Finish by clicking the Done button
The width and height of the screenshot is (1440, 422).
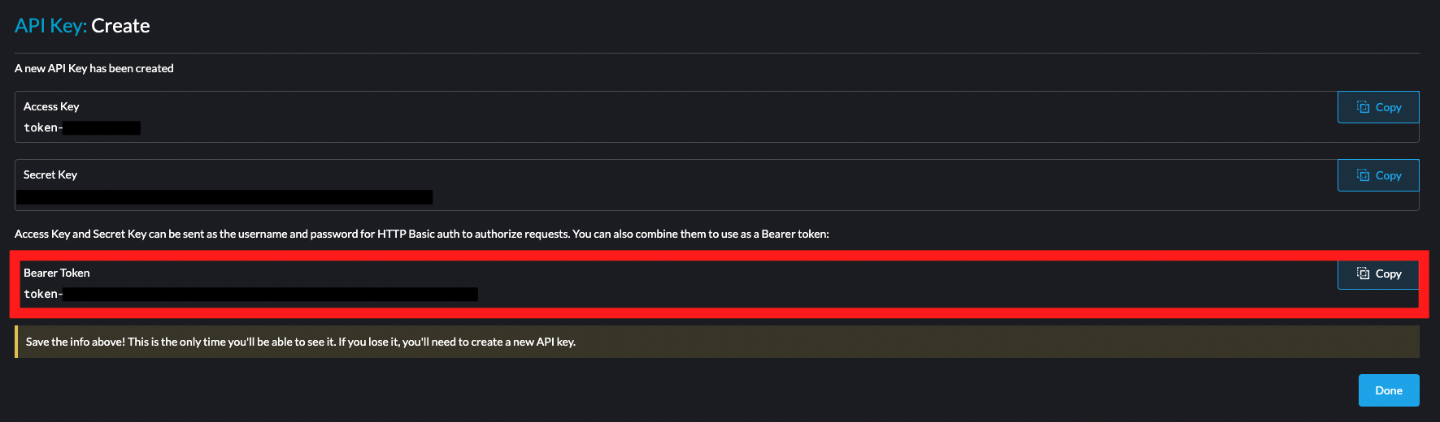(1389, 390)
